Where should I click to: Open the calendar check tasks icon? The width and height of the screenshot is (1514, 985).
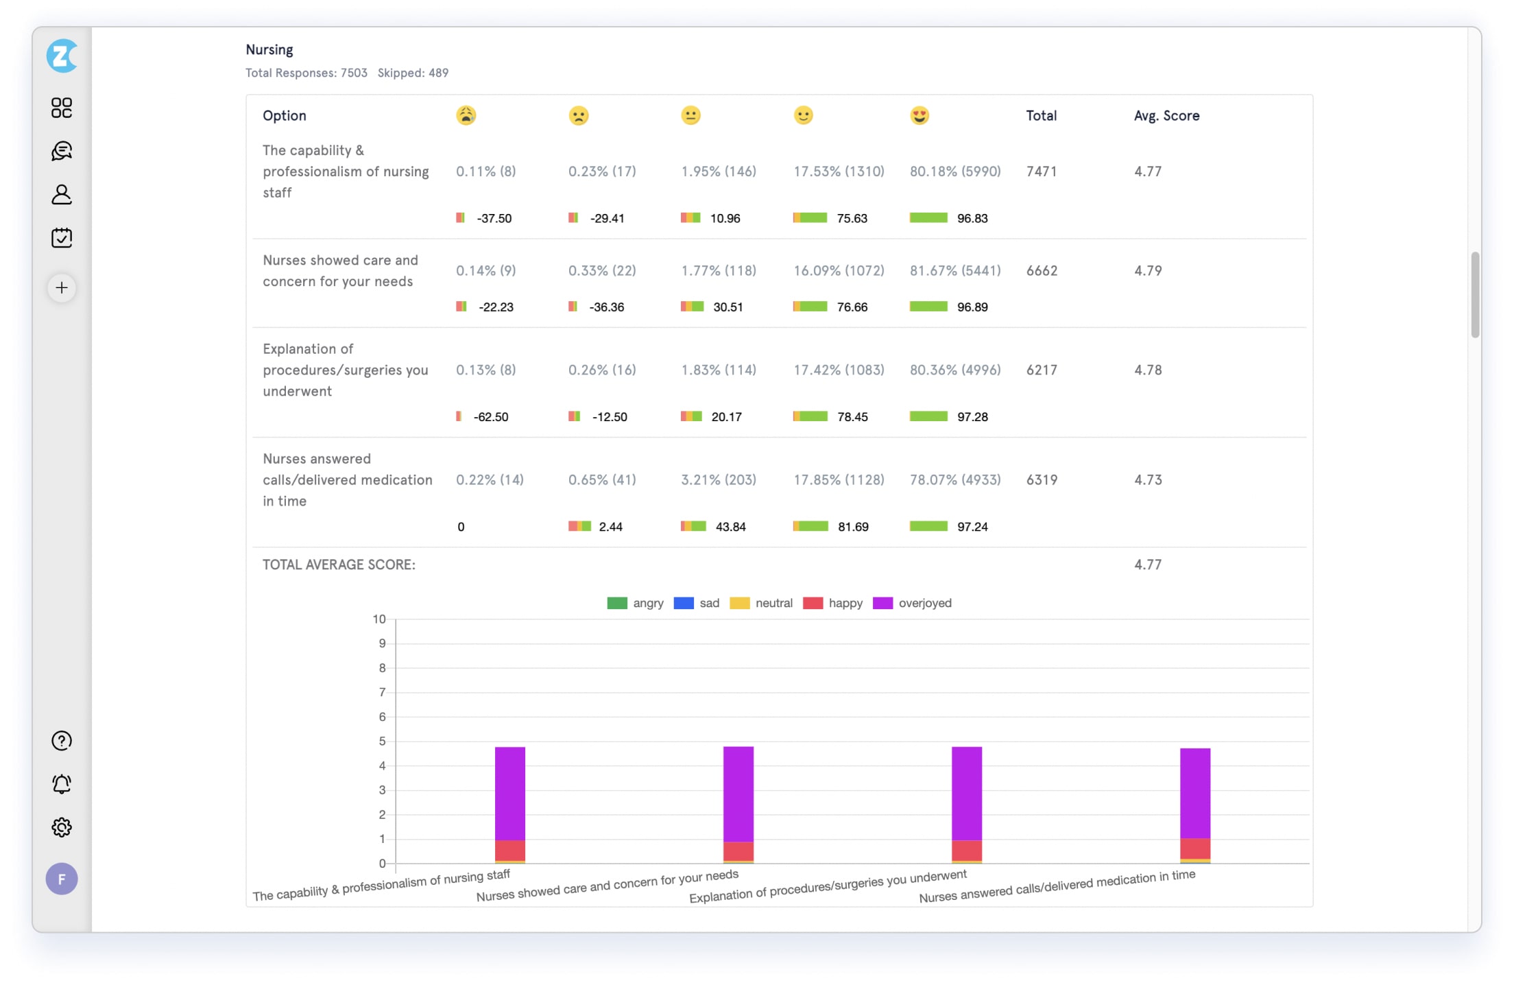(x=62, y=237)
